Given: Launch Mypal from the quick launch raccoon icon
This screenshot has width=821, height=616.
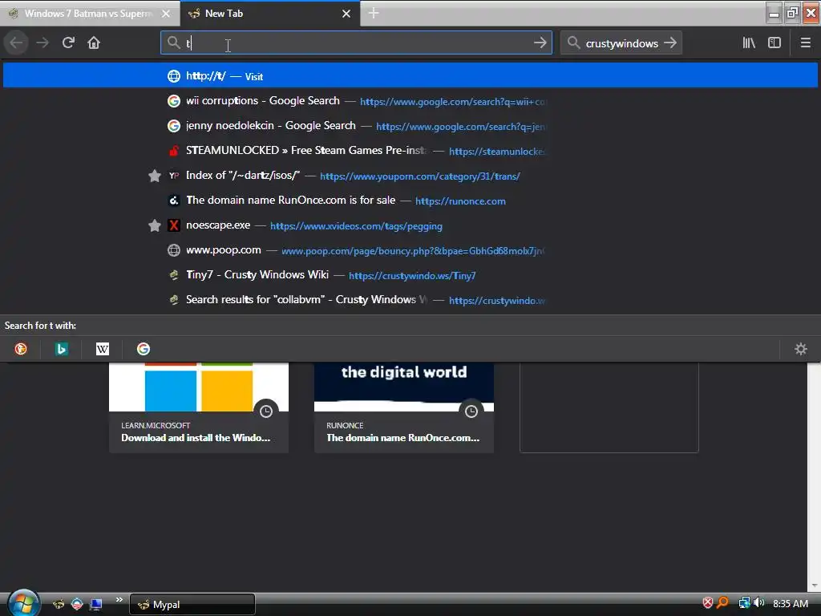Looking at the screenshot, I should tap(58, 604).
